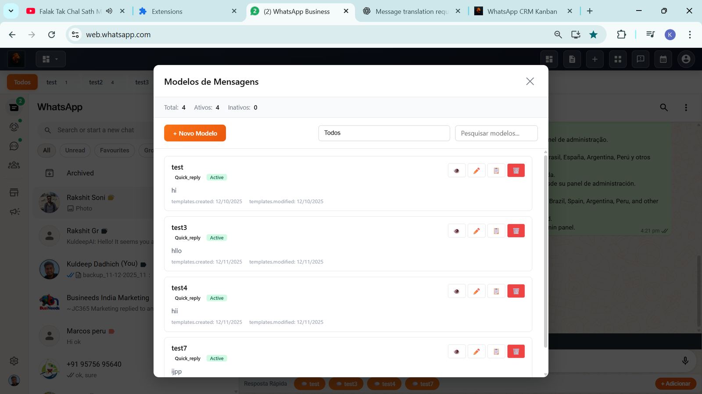702x394 pixels.
Task: Open the Archived chats row
Action: (94, 173)
